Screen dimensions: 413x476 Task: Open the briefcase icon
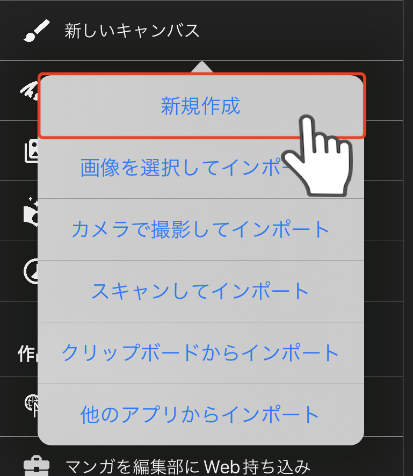tap(37, 466)
